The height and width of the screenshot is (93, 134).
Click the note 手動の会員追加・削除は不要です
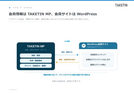click(66, 81)
